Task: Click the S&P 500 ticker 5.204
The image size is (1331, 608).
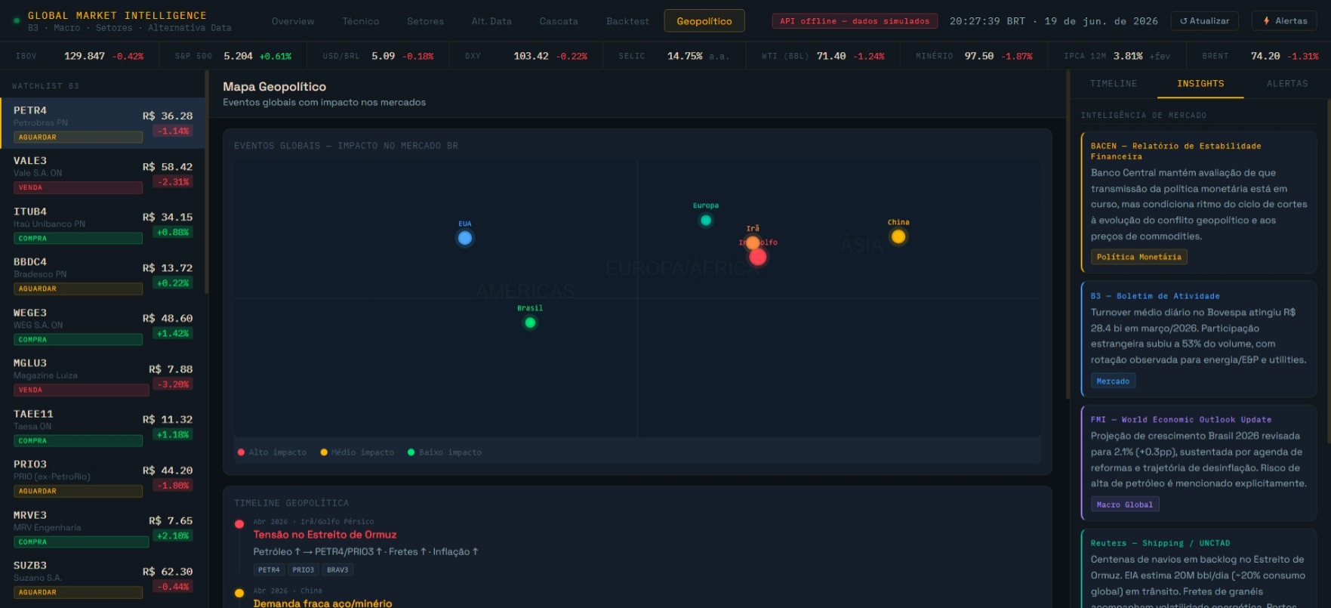Action: 238,56
